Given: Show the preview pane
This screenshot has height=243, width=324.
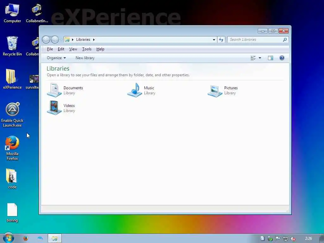Looking at the screenshot, I should point(271,58).
